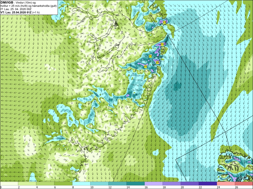Click the legend scale label "8"

click(x=73, y=187)
